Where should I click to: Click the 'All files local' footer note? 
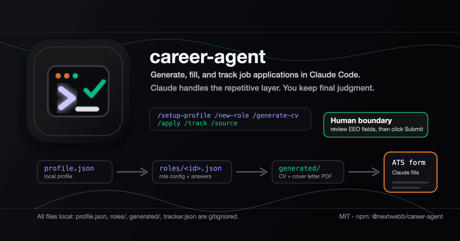click(x=138, y=217)
